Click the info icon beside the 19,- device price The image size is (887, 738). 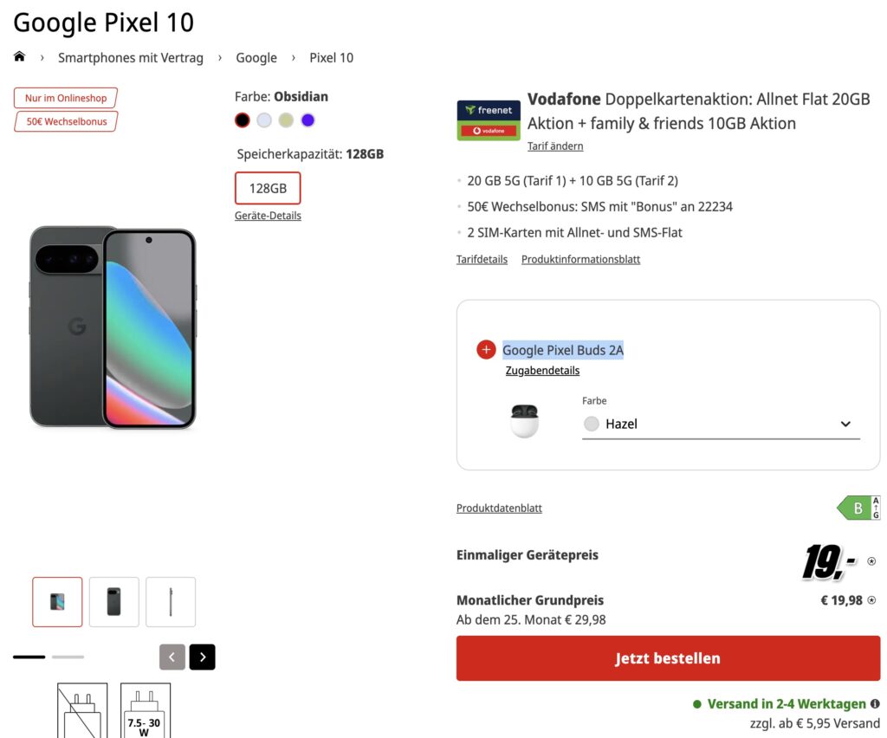pos(871,561)
